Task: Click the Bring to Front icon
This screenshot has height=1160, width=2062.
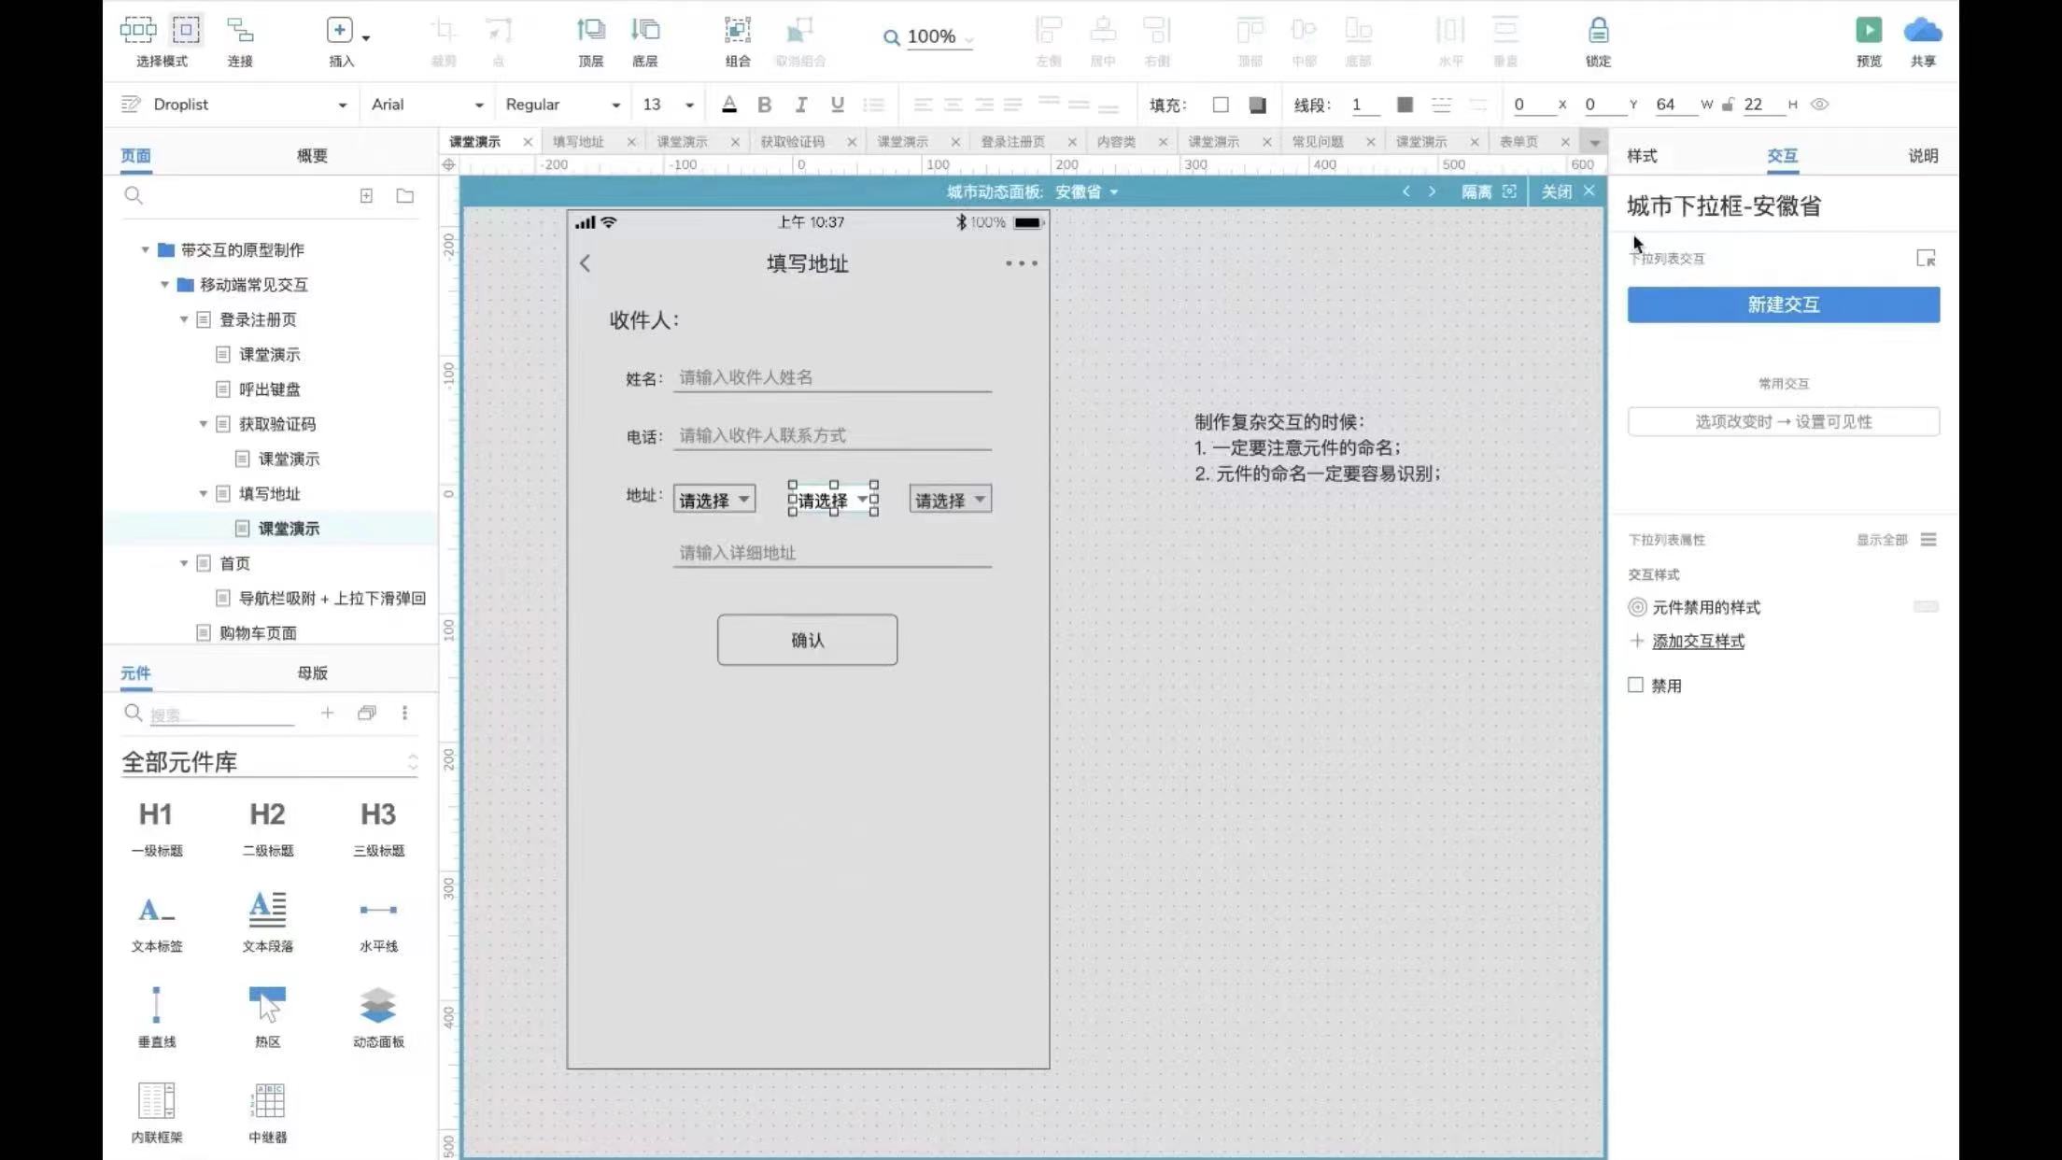Action: coord(590,31)
